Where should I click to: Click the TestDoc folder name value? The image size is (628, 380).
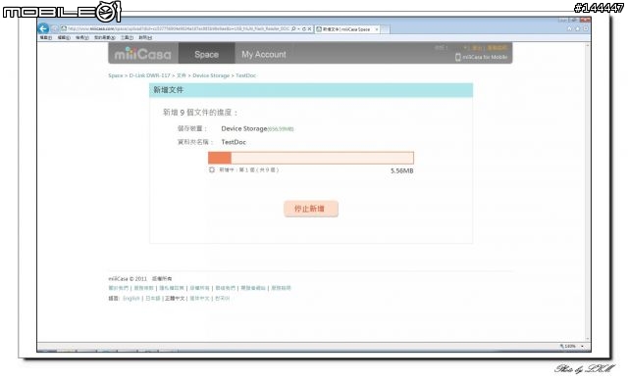(234, 142)
